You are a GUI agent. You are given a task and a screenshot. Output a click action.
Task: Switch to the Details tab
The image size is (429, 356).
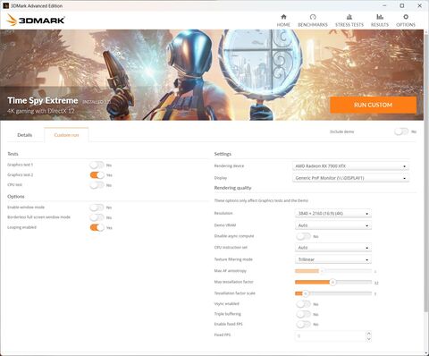point(25,135)
